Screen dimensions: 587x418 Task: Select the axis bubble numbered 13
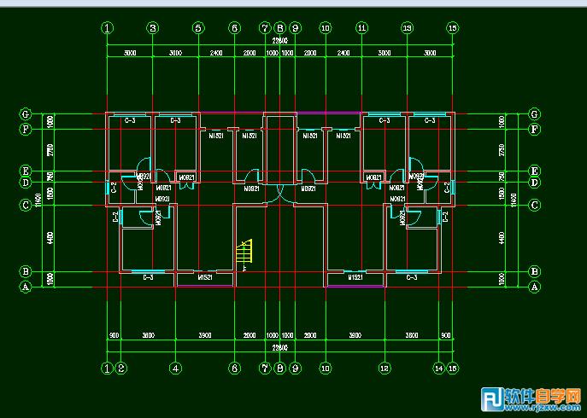click(x=408, y=28)
